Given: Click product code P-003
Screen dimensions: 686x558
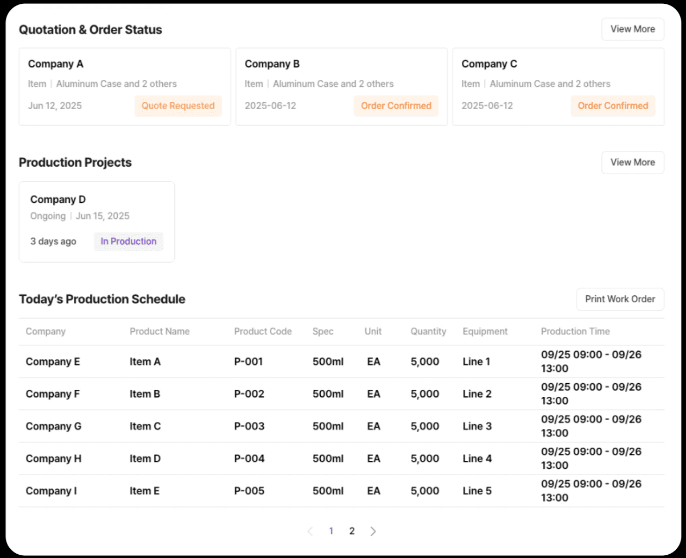Looking at the screenshot, I should coord(249,426).
